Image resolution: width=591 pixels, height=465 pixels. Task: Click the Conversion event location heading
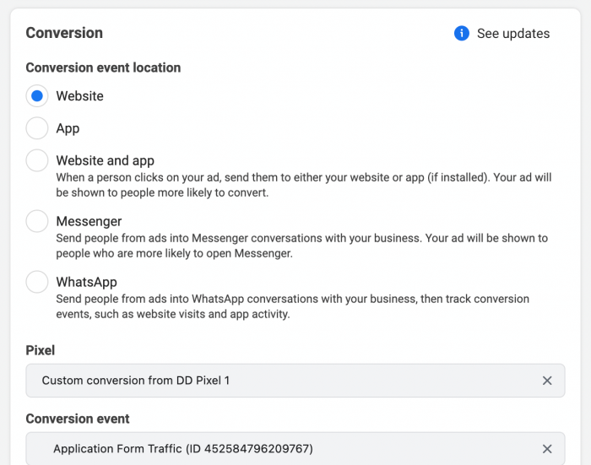103,68
